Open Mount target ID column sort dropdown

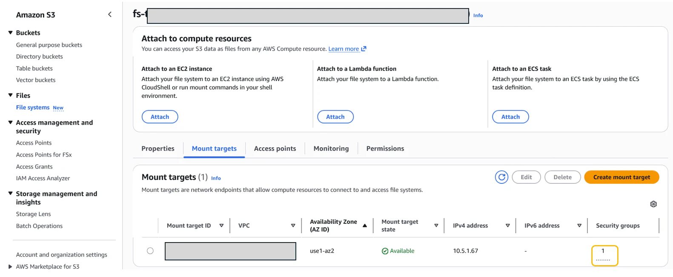tap(221, 226)
